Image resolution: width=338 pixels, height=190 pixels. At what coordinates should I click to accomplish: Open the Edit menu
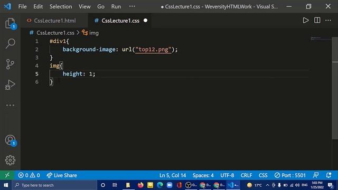38,6
